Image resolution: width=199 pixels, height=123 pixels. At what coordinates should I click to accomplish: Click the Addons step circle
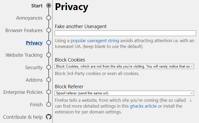tap(49, 80)
